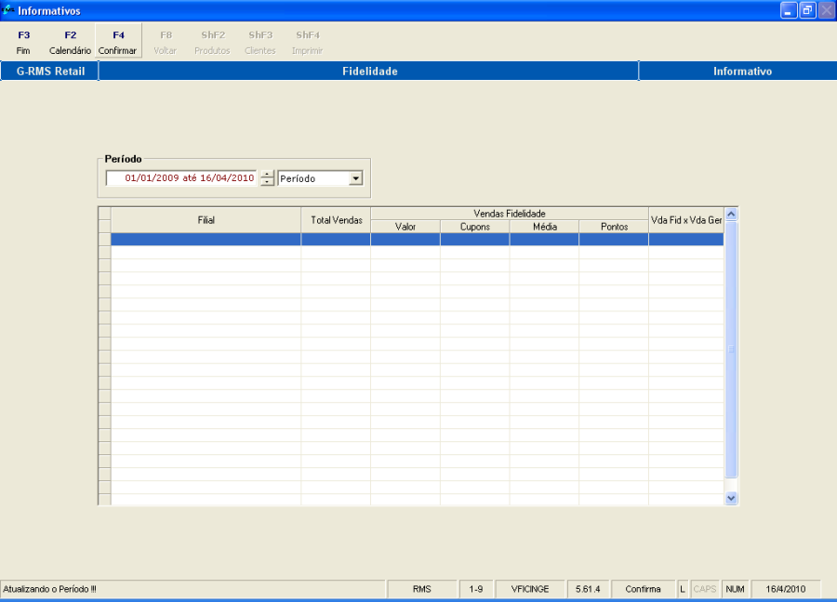Click the ShF4 Imprimir toolbar button
837x602 pixels.
pos(308,42)
